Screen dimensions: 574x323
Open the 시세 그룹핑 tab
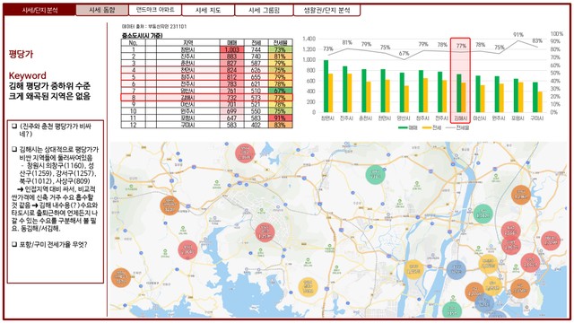click(264, 10)
